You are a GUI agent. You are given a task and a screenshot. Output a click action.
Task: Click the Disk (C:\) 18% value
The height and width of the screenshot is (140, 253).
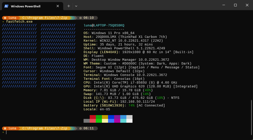coord(160,98)
